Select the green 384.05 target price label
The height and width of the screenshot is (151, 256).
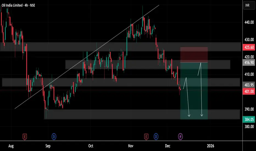tap(249, 119)
